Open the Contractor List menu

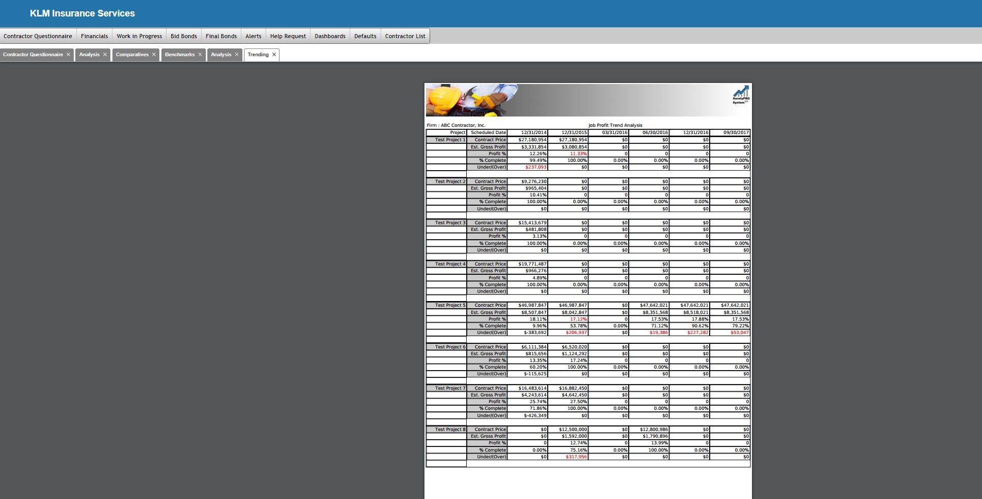coord(405,36)
